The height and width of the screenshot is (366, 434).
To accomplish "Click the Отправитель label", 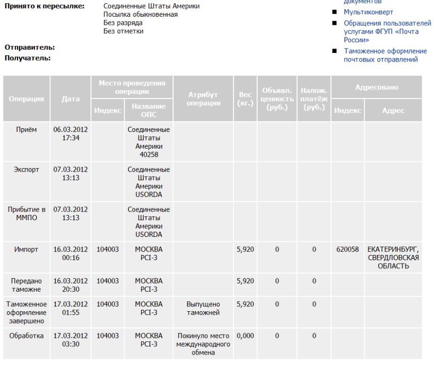I will [x=30, y=47].
